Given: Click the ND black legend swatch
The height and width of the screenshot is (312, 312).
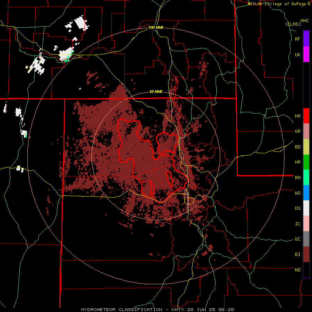Looking at the screenshot, I should pyautogui.click(x=306, y=270).
